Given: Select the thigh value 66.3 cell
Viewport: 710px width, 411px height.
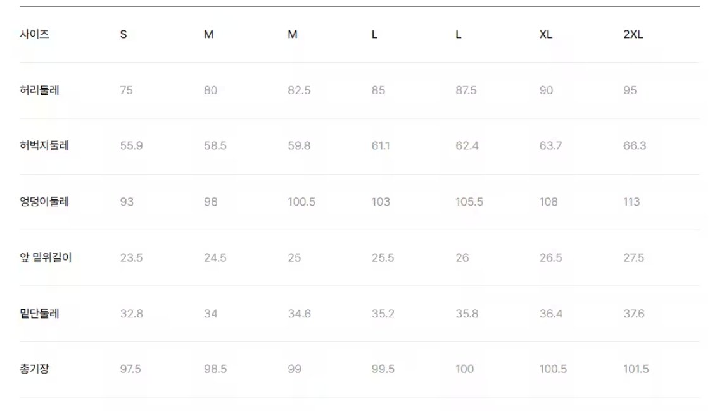Looking at the screenshot, I should pyautogui.click(x=635, y=145).
